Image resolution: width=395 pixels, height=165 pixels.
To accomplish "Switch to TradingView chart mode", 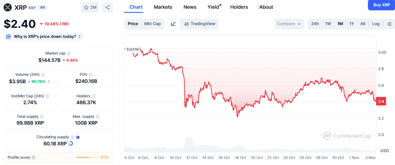I will point(199,24).
